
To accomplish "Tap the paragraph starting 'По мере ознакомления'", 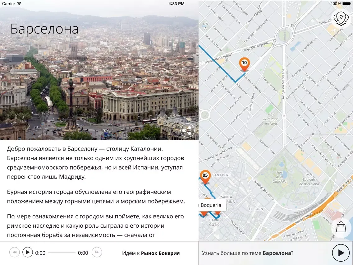I will tap(96, 225).
